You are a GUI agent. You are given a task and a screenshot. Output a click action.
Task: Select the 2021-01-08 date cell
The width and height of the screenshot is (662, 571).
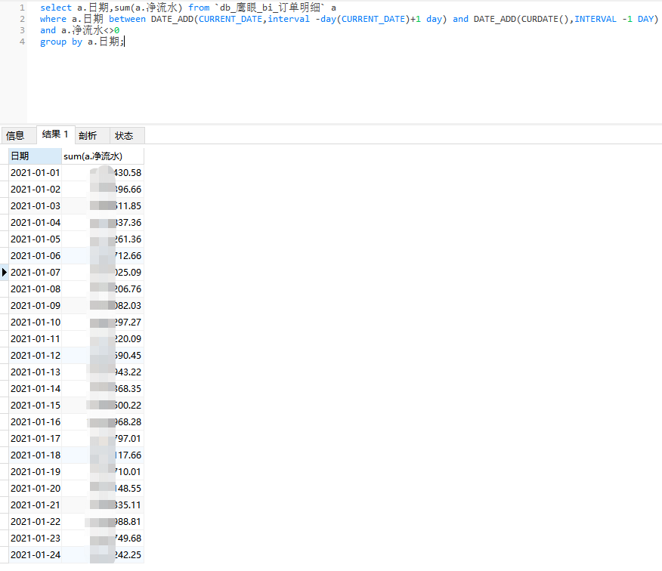tap(35, 289)
